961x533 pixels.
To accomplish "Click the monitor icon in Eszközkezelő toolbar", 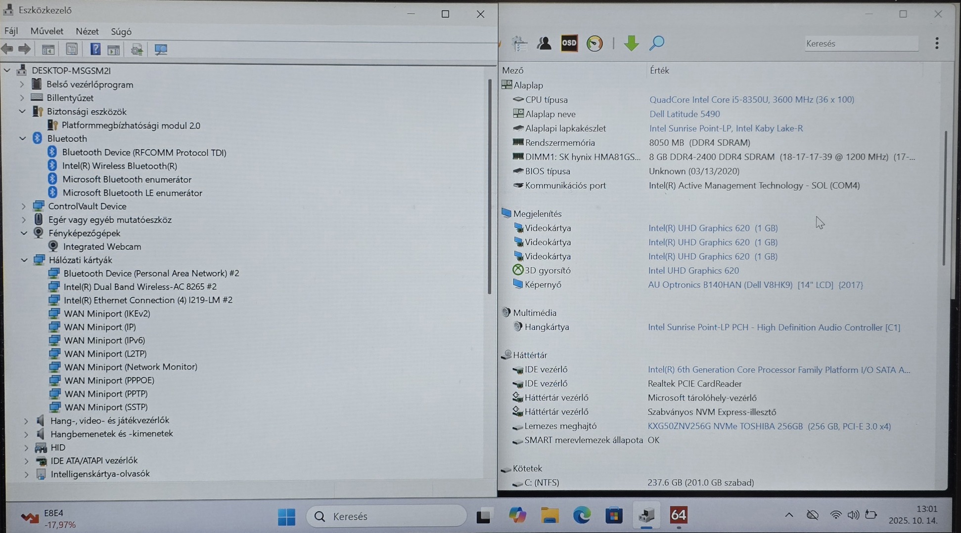I will [161, 49].
